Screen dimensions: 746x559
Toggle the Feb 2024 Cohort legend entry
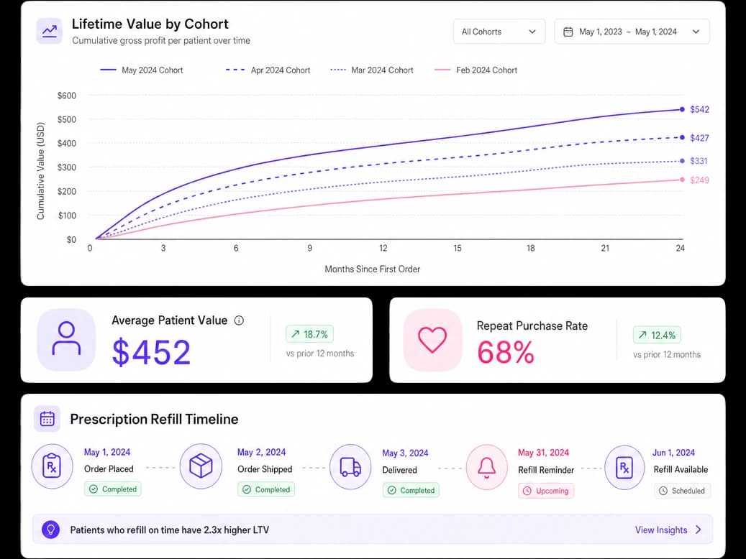pos(476,70)
